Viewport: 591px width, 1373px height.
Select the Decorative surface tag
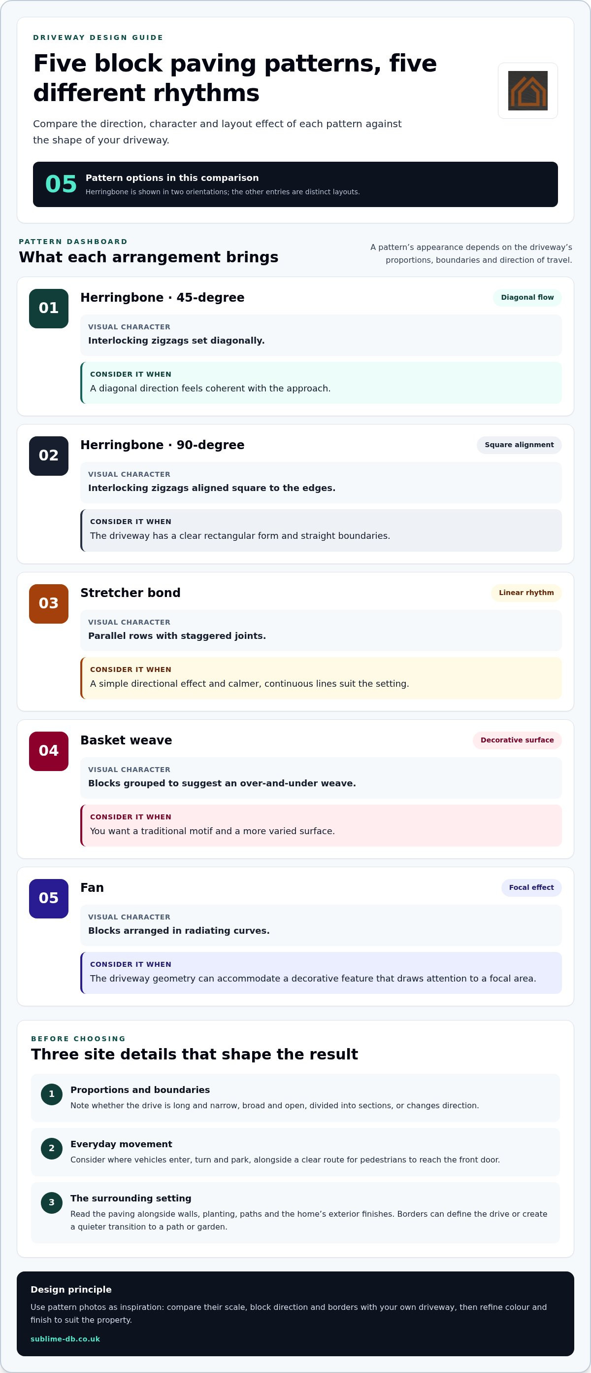coord(517,740)
